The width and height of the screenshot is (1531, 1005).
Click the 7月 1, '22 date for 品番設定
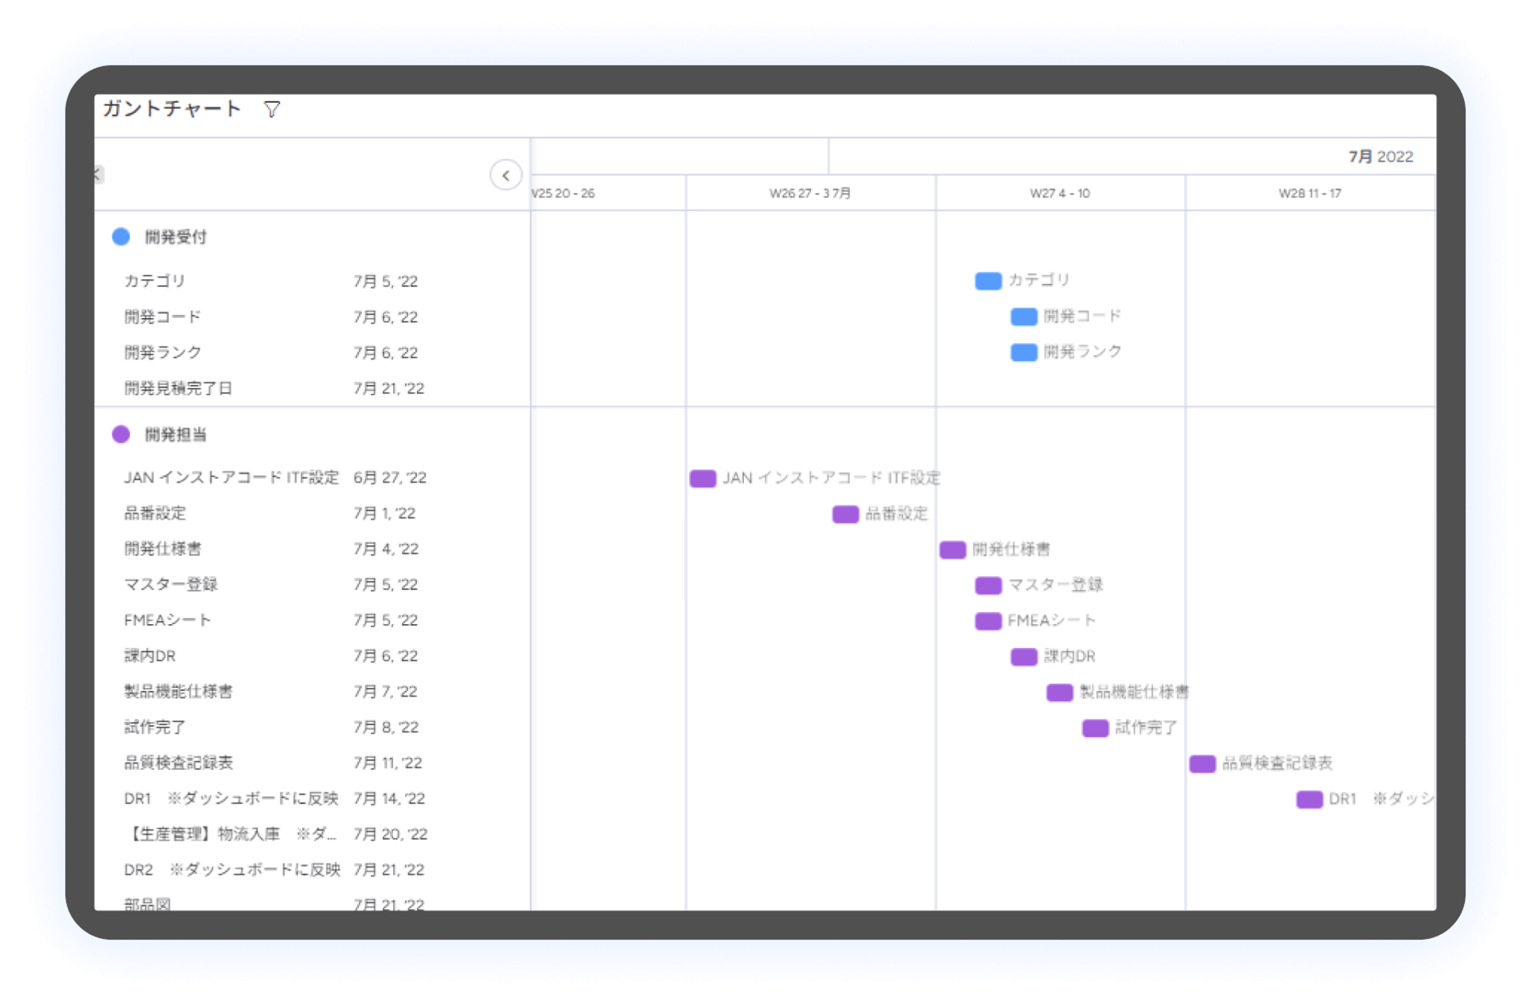[384, 513]
